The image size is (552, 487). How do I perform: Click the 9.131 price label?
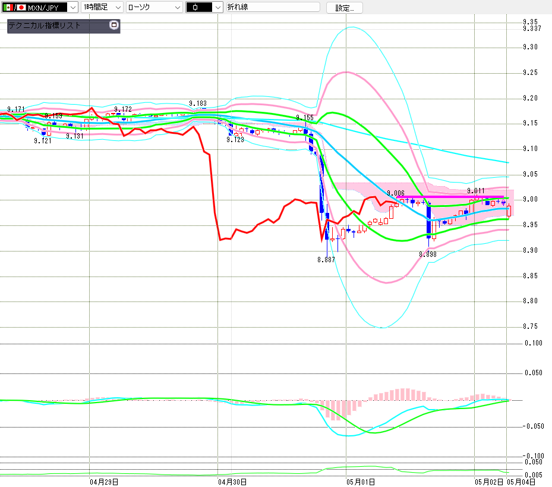[x=75, y=136]
